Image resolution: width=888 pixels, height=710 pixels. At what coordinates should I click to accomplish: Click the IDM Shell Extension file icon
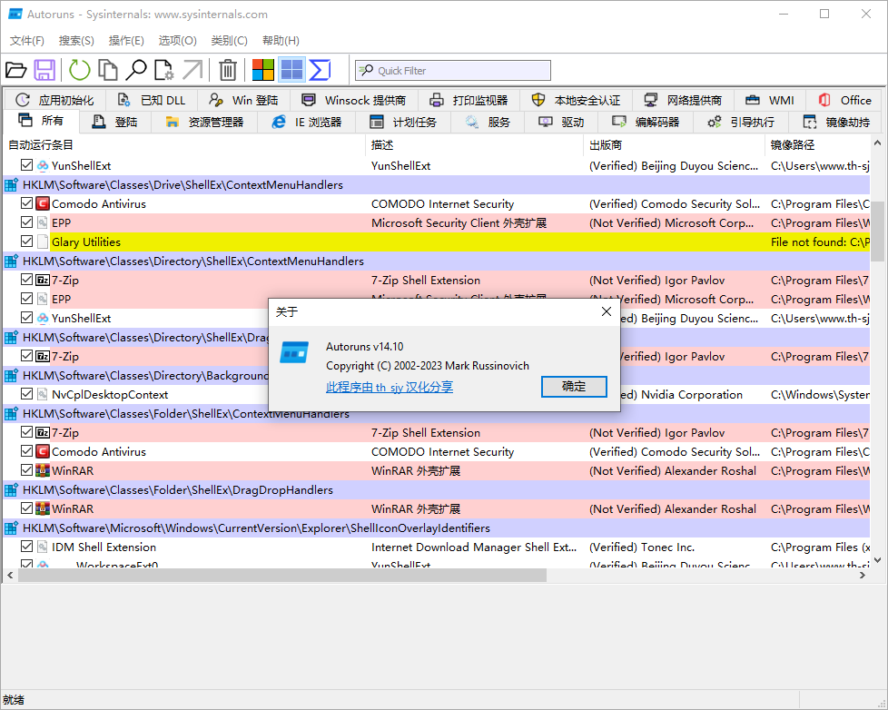click(x=43, y=547)
